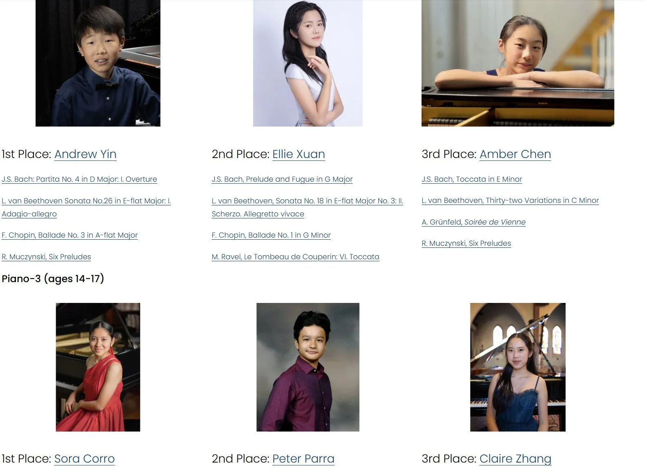Open Peter Parra's name link
This screenshot has width=647, height=474.
[x=303, y=458]
